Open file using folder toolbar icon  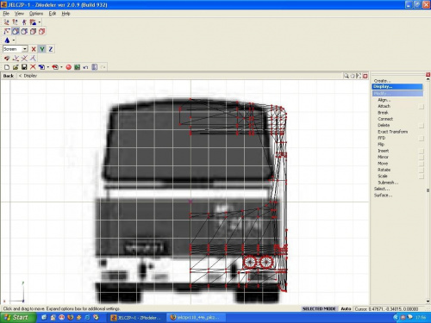(16, 67)
